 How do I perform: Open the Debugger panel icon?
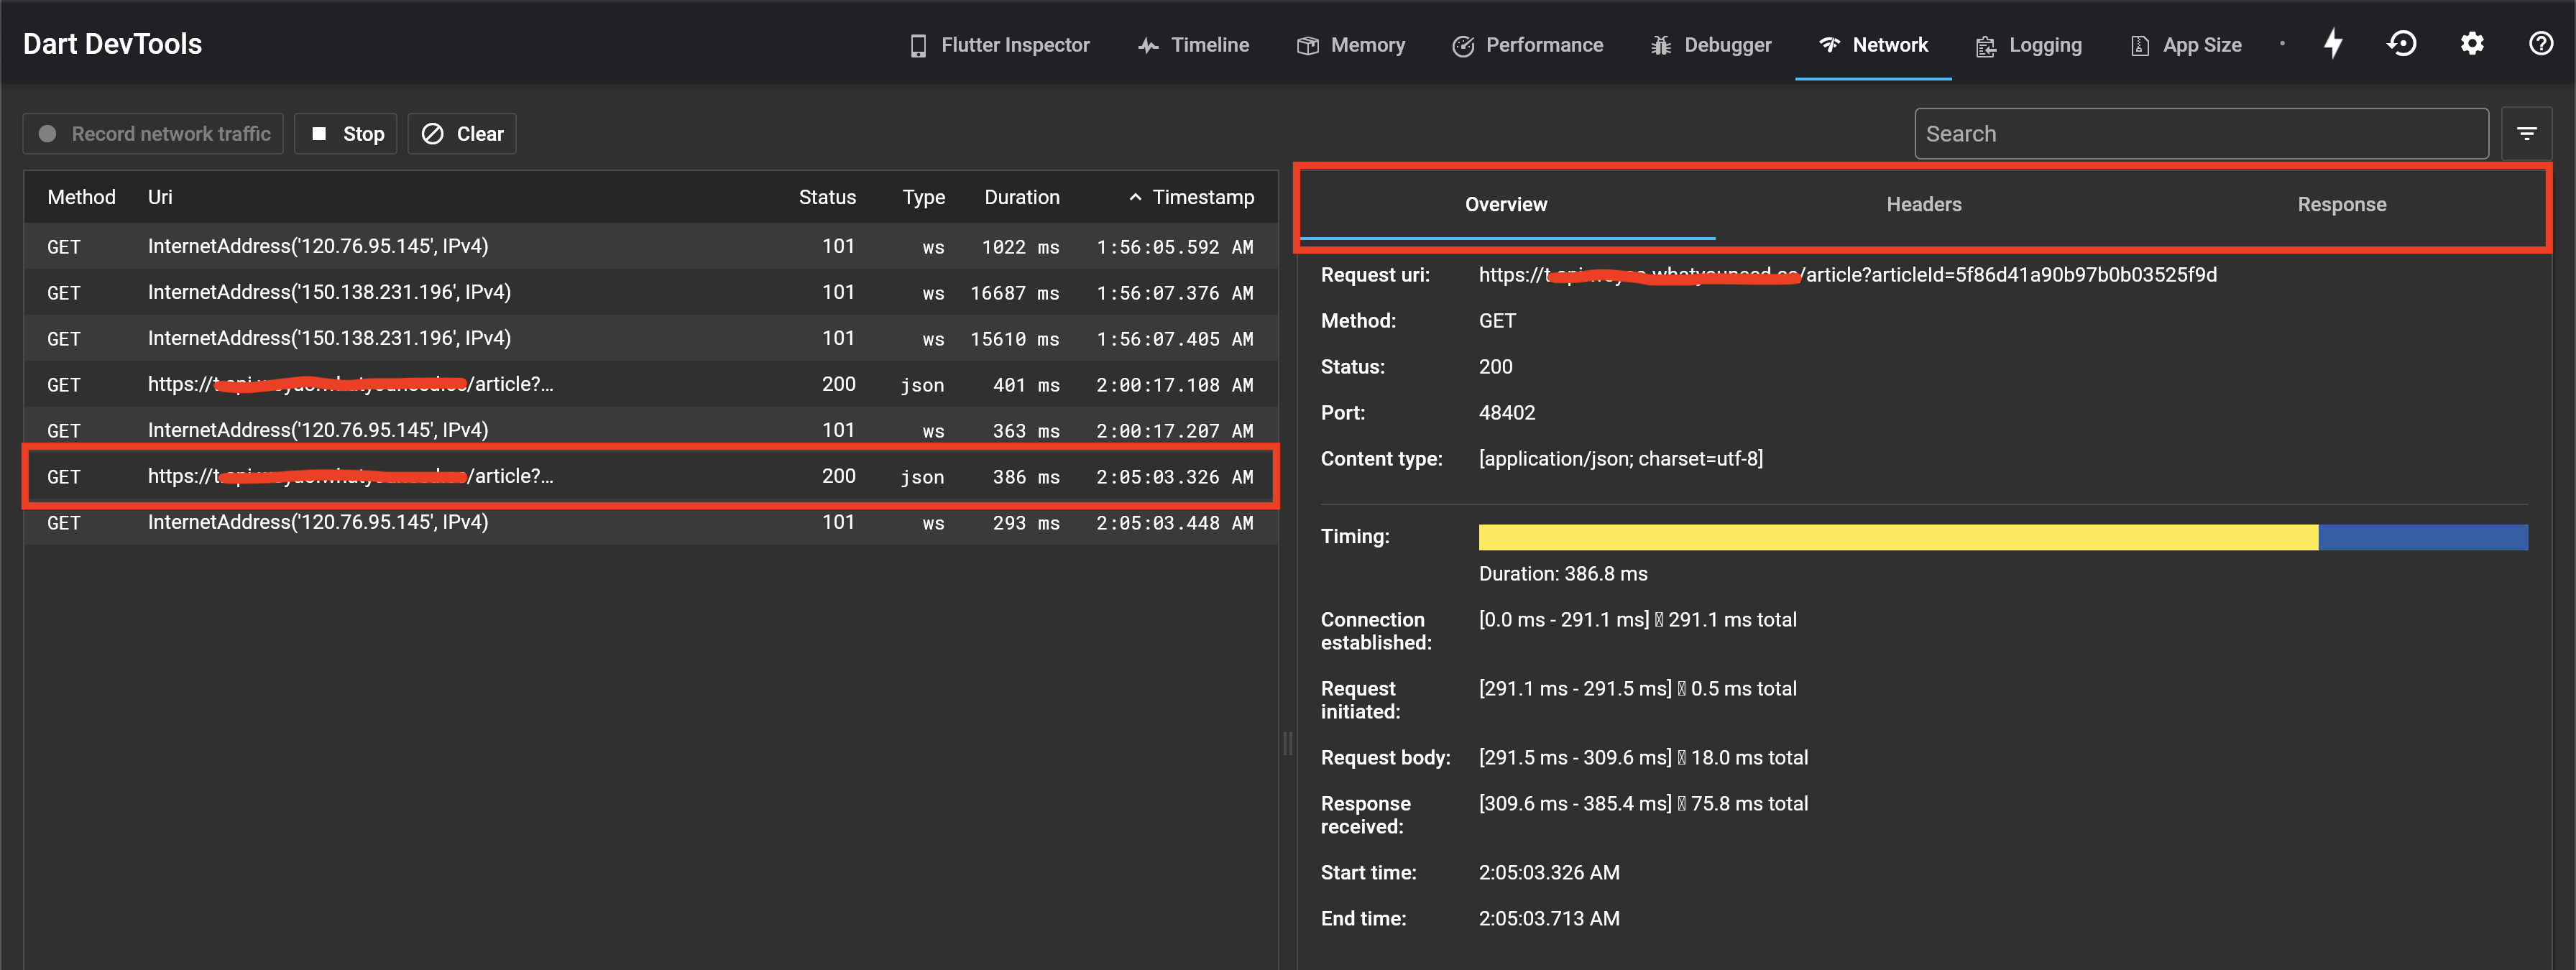click(x=1660, y=44)
